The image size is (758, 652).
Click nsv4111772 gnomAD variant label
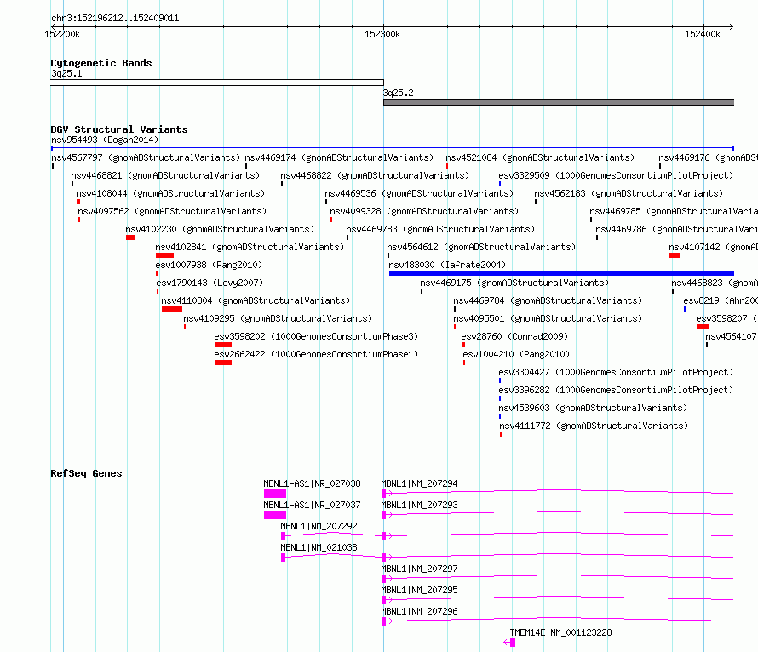594,426
